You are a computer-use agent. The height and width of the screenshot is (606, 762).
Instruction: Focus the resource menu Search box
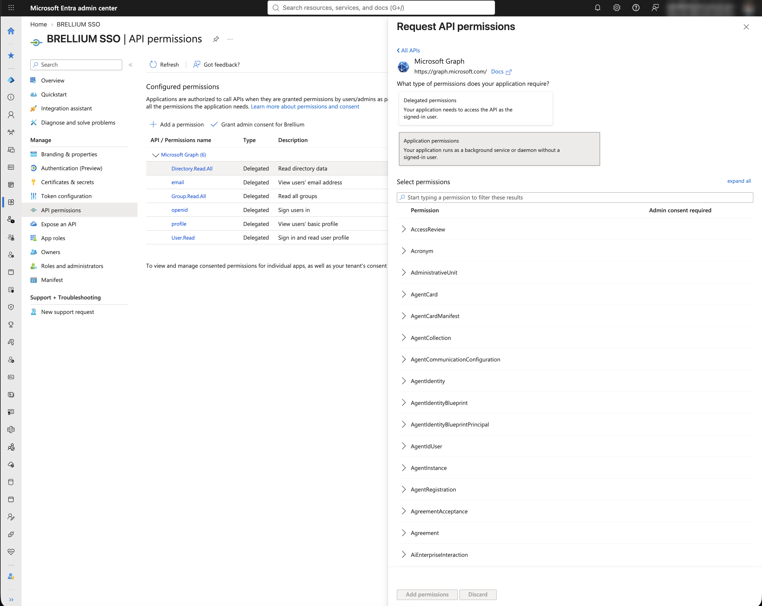76,65
